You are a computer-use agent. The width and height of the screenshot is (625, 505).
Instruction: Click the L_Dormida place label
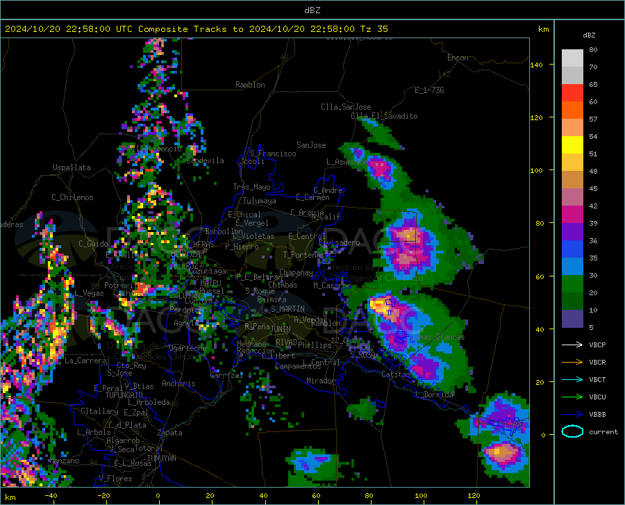tap(435, 395)
